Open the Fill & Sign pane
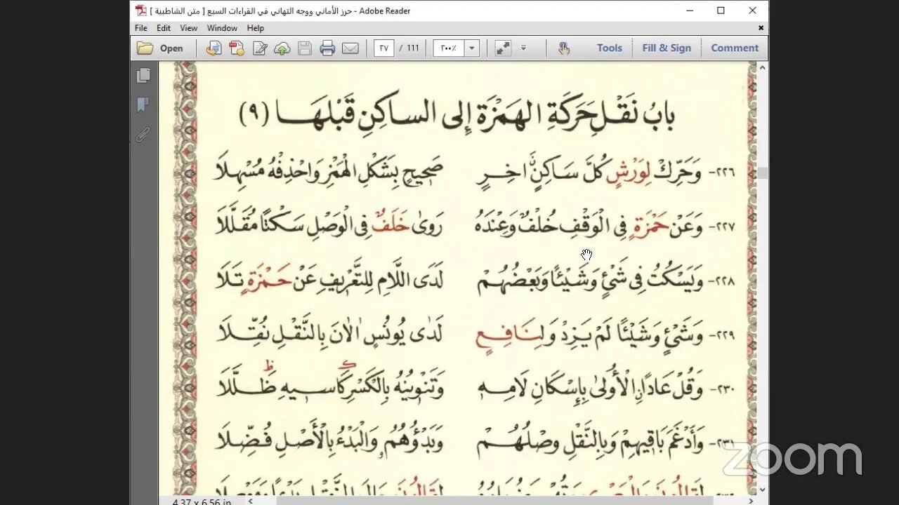This screenshot has height=505, width=899. click(x=667, y=48)
